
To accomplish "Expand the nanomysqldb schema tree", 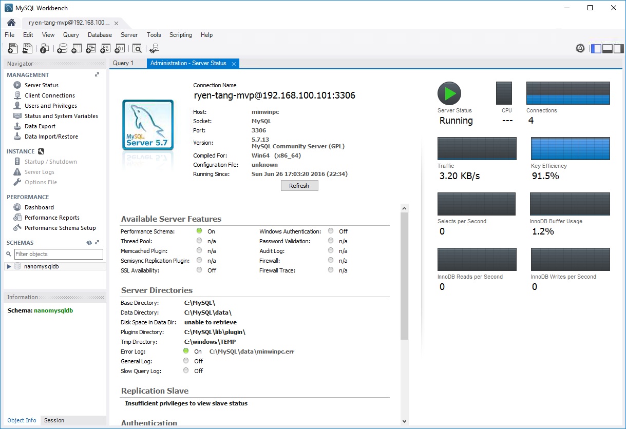I will (x=9, y=266).
